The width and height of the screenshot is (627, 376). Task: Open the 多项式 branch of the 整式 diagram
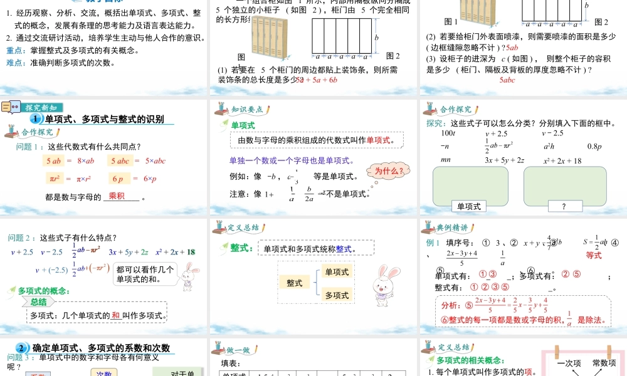click(337, 295)
